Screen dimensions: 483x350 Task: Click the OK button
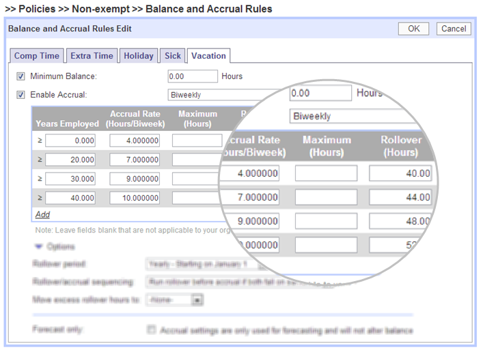pyautogui.click(x=413, y=29)
